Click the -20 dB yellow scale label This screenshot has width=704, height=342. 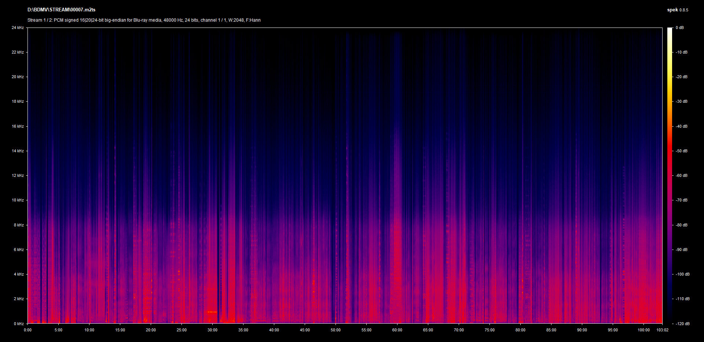[x=682, y=77]
